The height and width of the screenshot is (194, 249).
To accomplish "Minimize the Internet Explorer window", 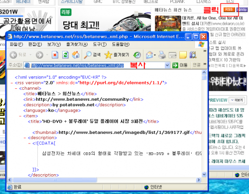I will [x=188, y=37].
